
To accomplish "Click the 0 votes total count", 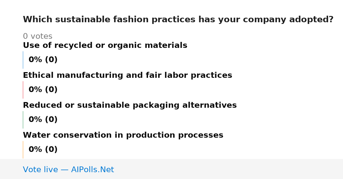I will [37, 36].
